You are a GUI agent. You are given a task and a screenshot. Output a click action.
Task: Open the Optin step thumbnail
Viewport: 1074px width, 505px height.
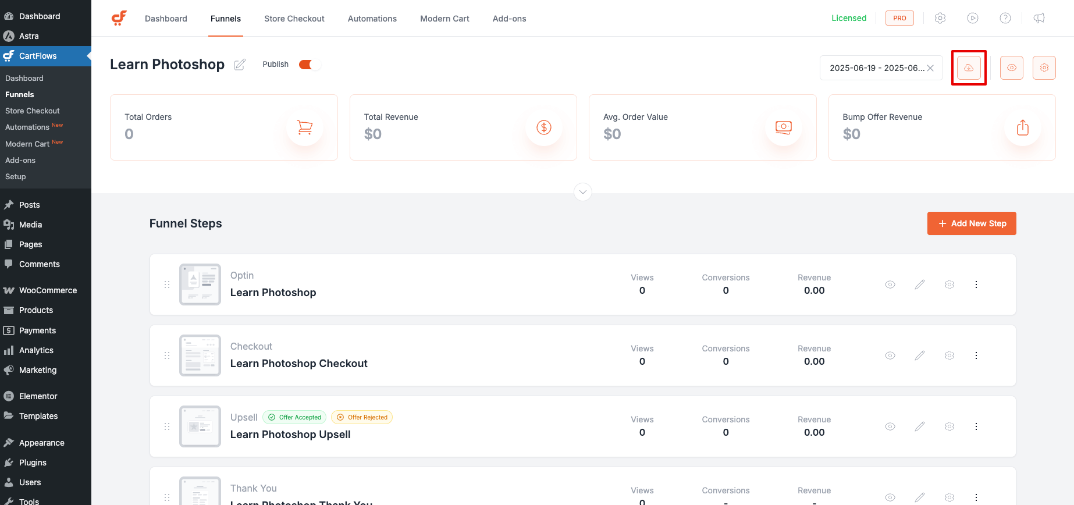click(x=200, y=284)
